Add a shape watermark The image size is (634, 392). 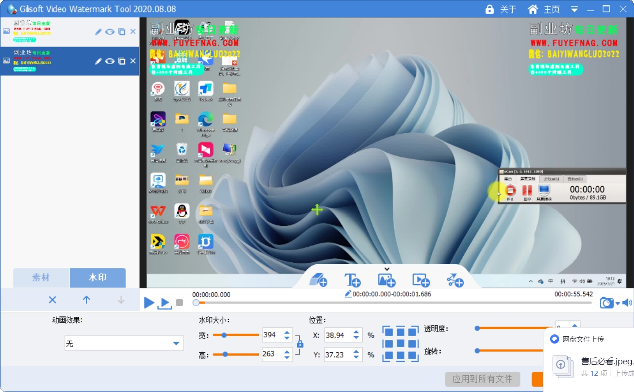click(318, 280)
